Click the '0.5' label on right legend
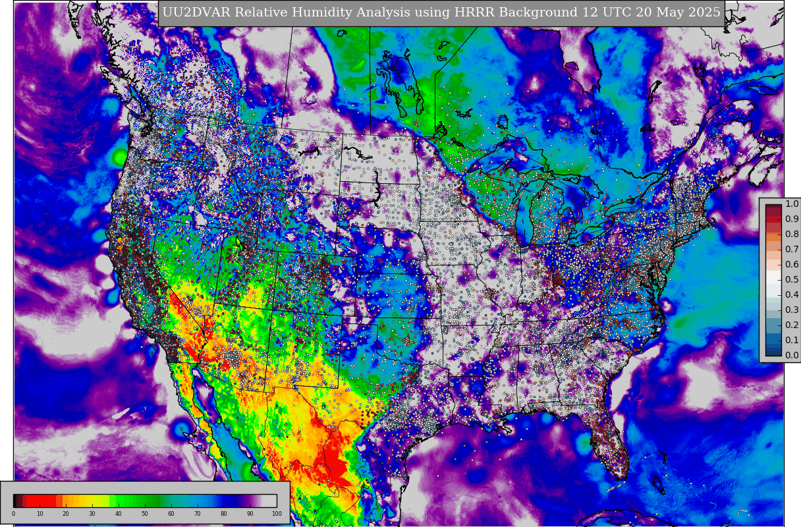The width and height of the screenshot is (801, 527). tap(791, 279)
